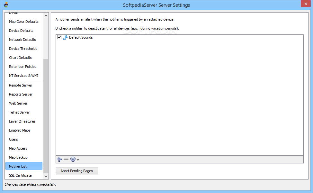Open Network Defaults settings
This screenshot has width=313, height=193.
click(x=22, y=40)
